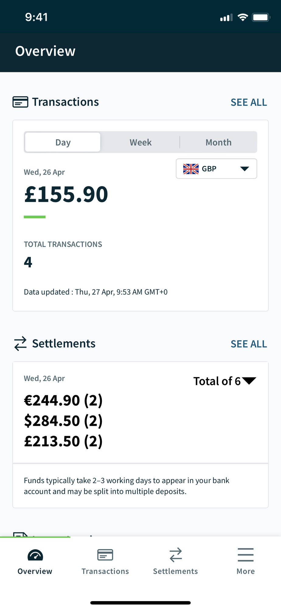The width and height of the screenshot is (281, 610).
Task: Go to the Settlements tab label
Action: point(175,571)
